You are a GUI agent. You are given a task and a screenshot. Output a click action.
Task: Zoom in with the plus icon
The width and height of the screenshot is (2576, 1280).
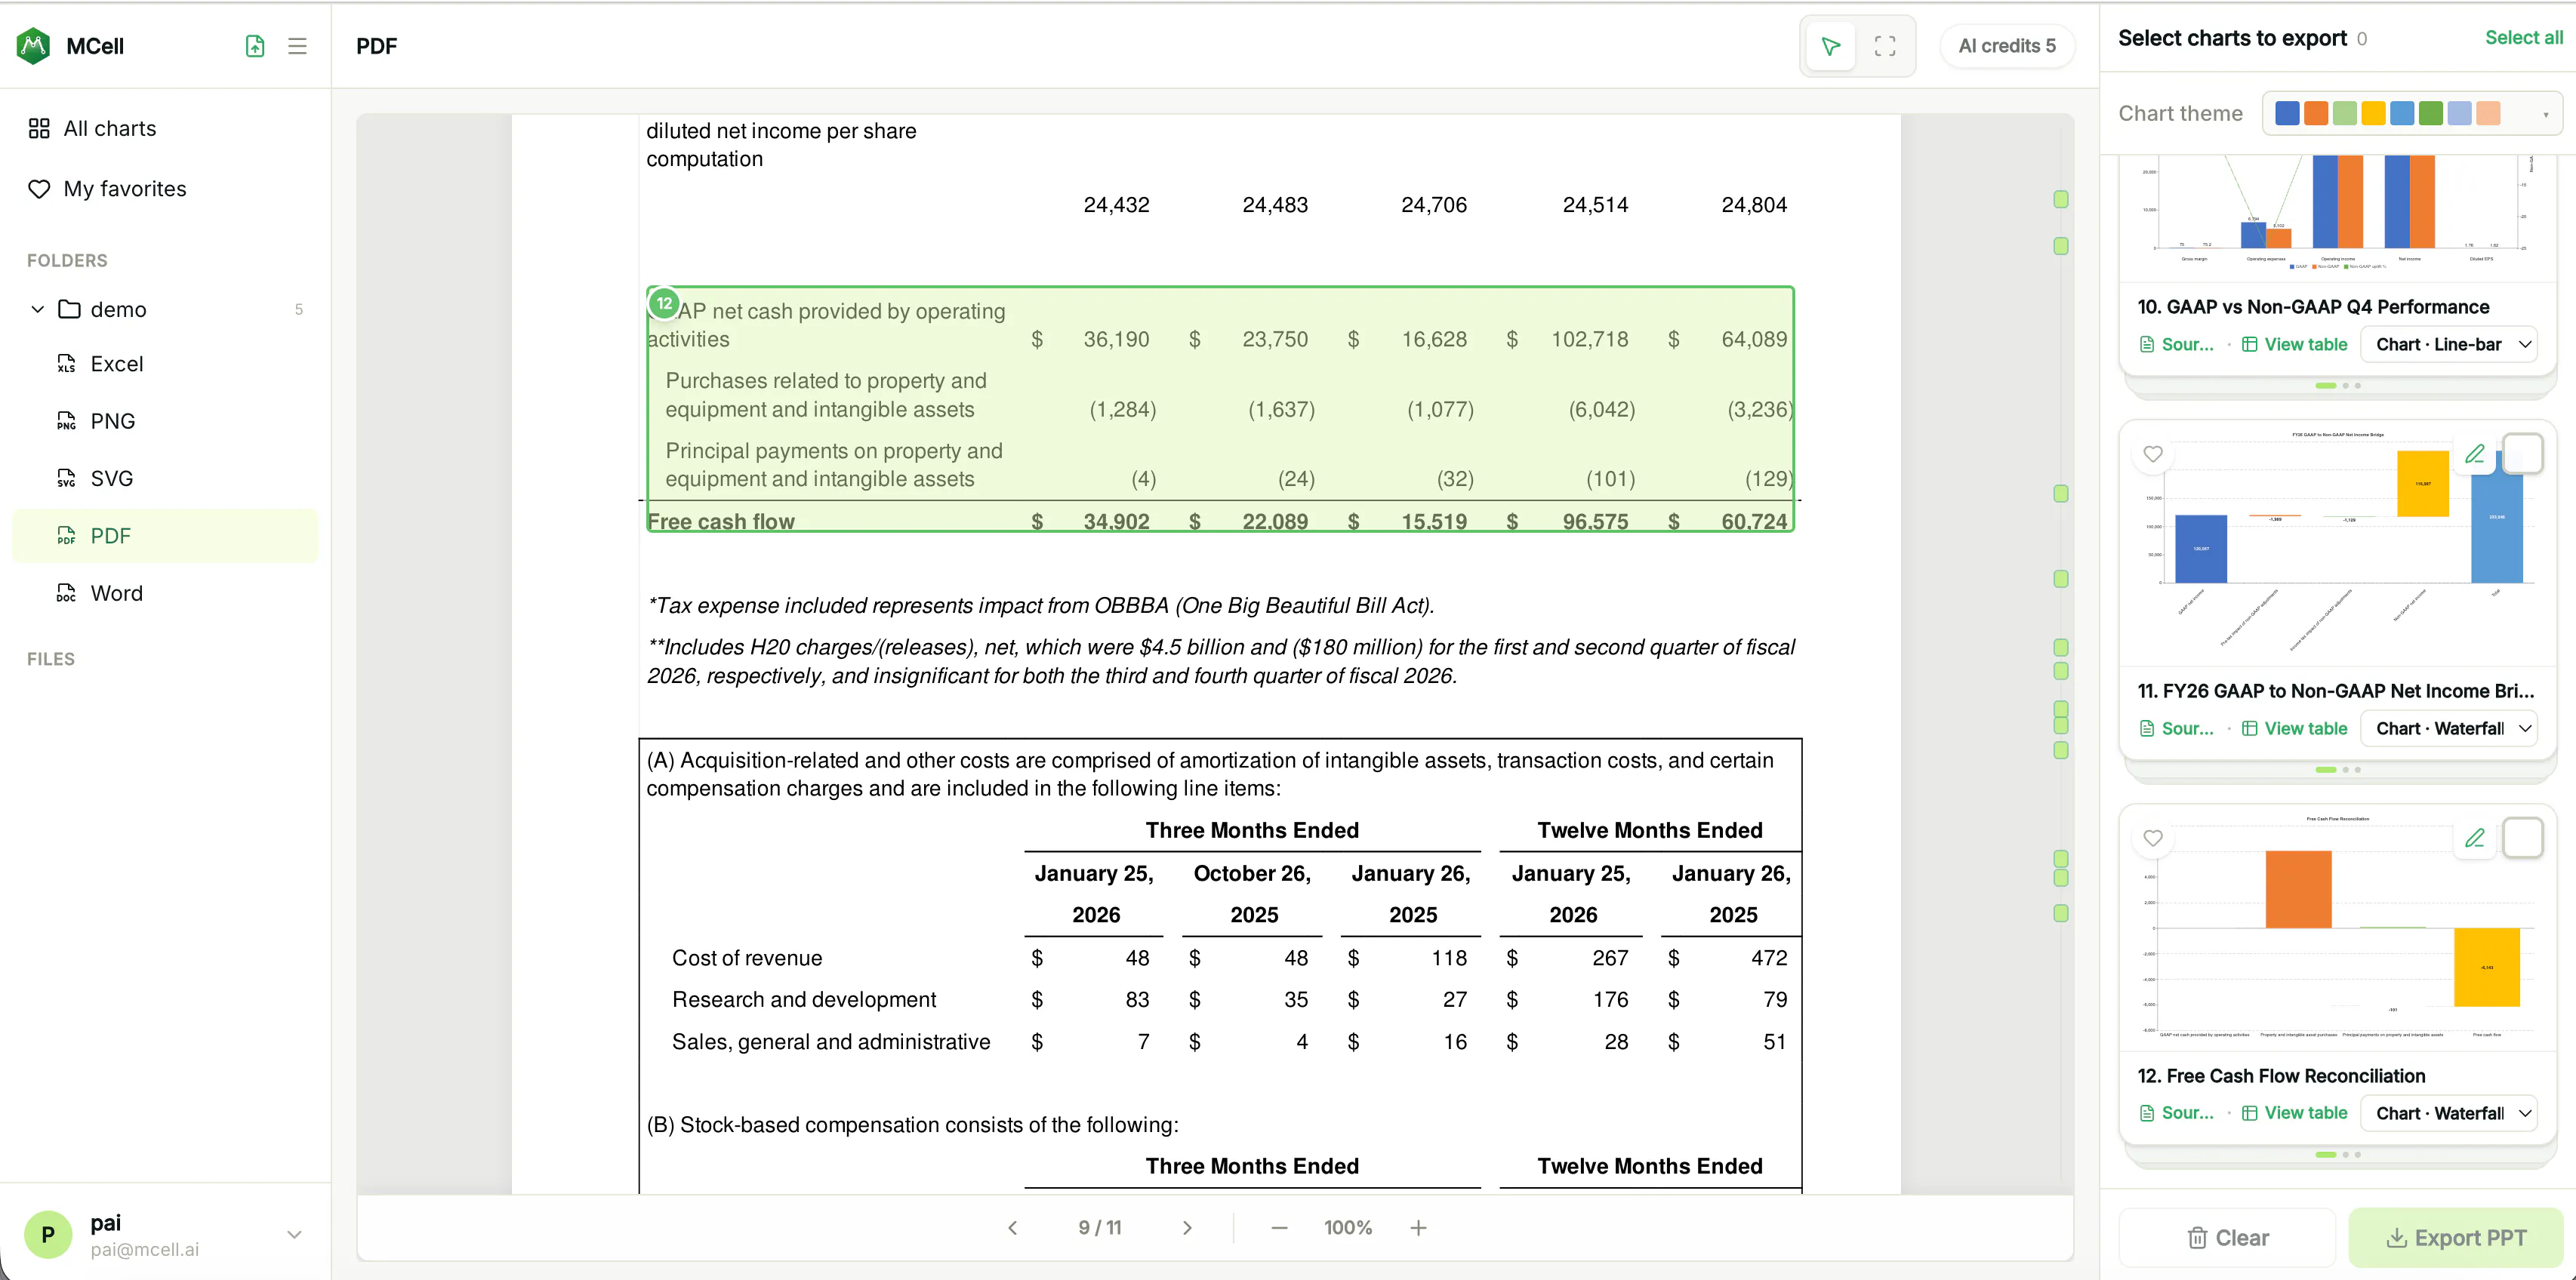[x=1418, y=1227]
